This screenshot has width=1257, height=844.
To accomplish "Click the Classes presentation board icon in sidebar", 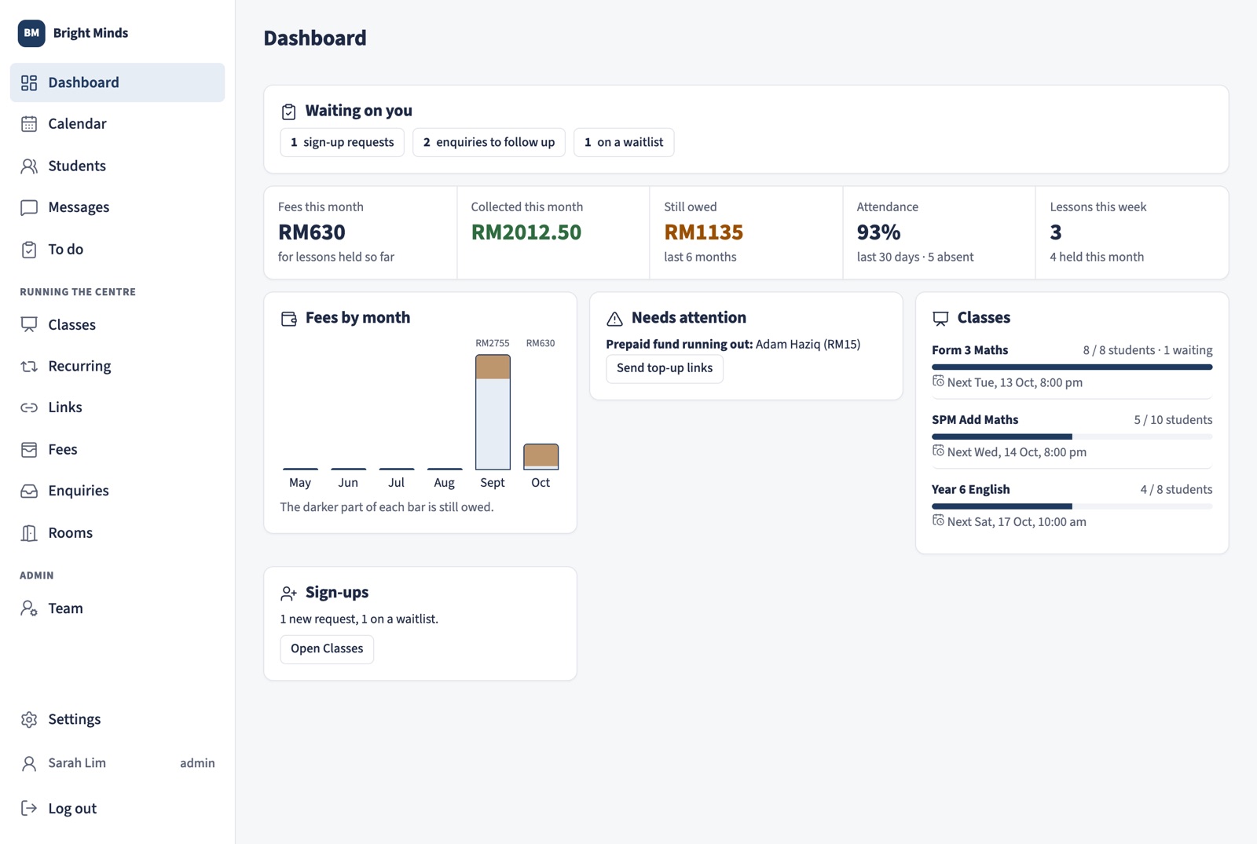I will (29, 324).
